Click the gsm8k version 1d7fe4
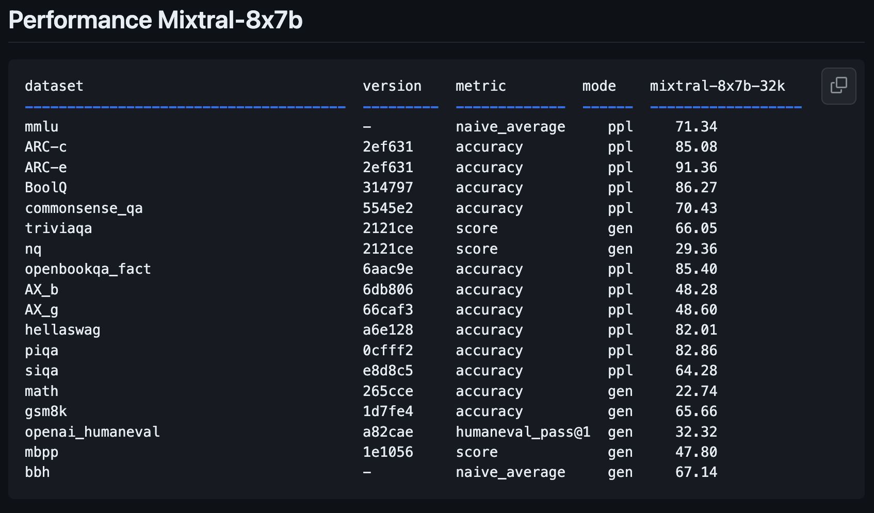The height and width of the screenshot is (513, 874). tap(388, 411)
